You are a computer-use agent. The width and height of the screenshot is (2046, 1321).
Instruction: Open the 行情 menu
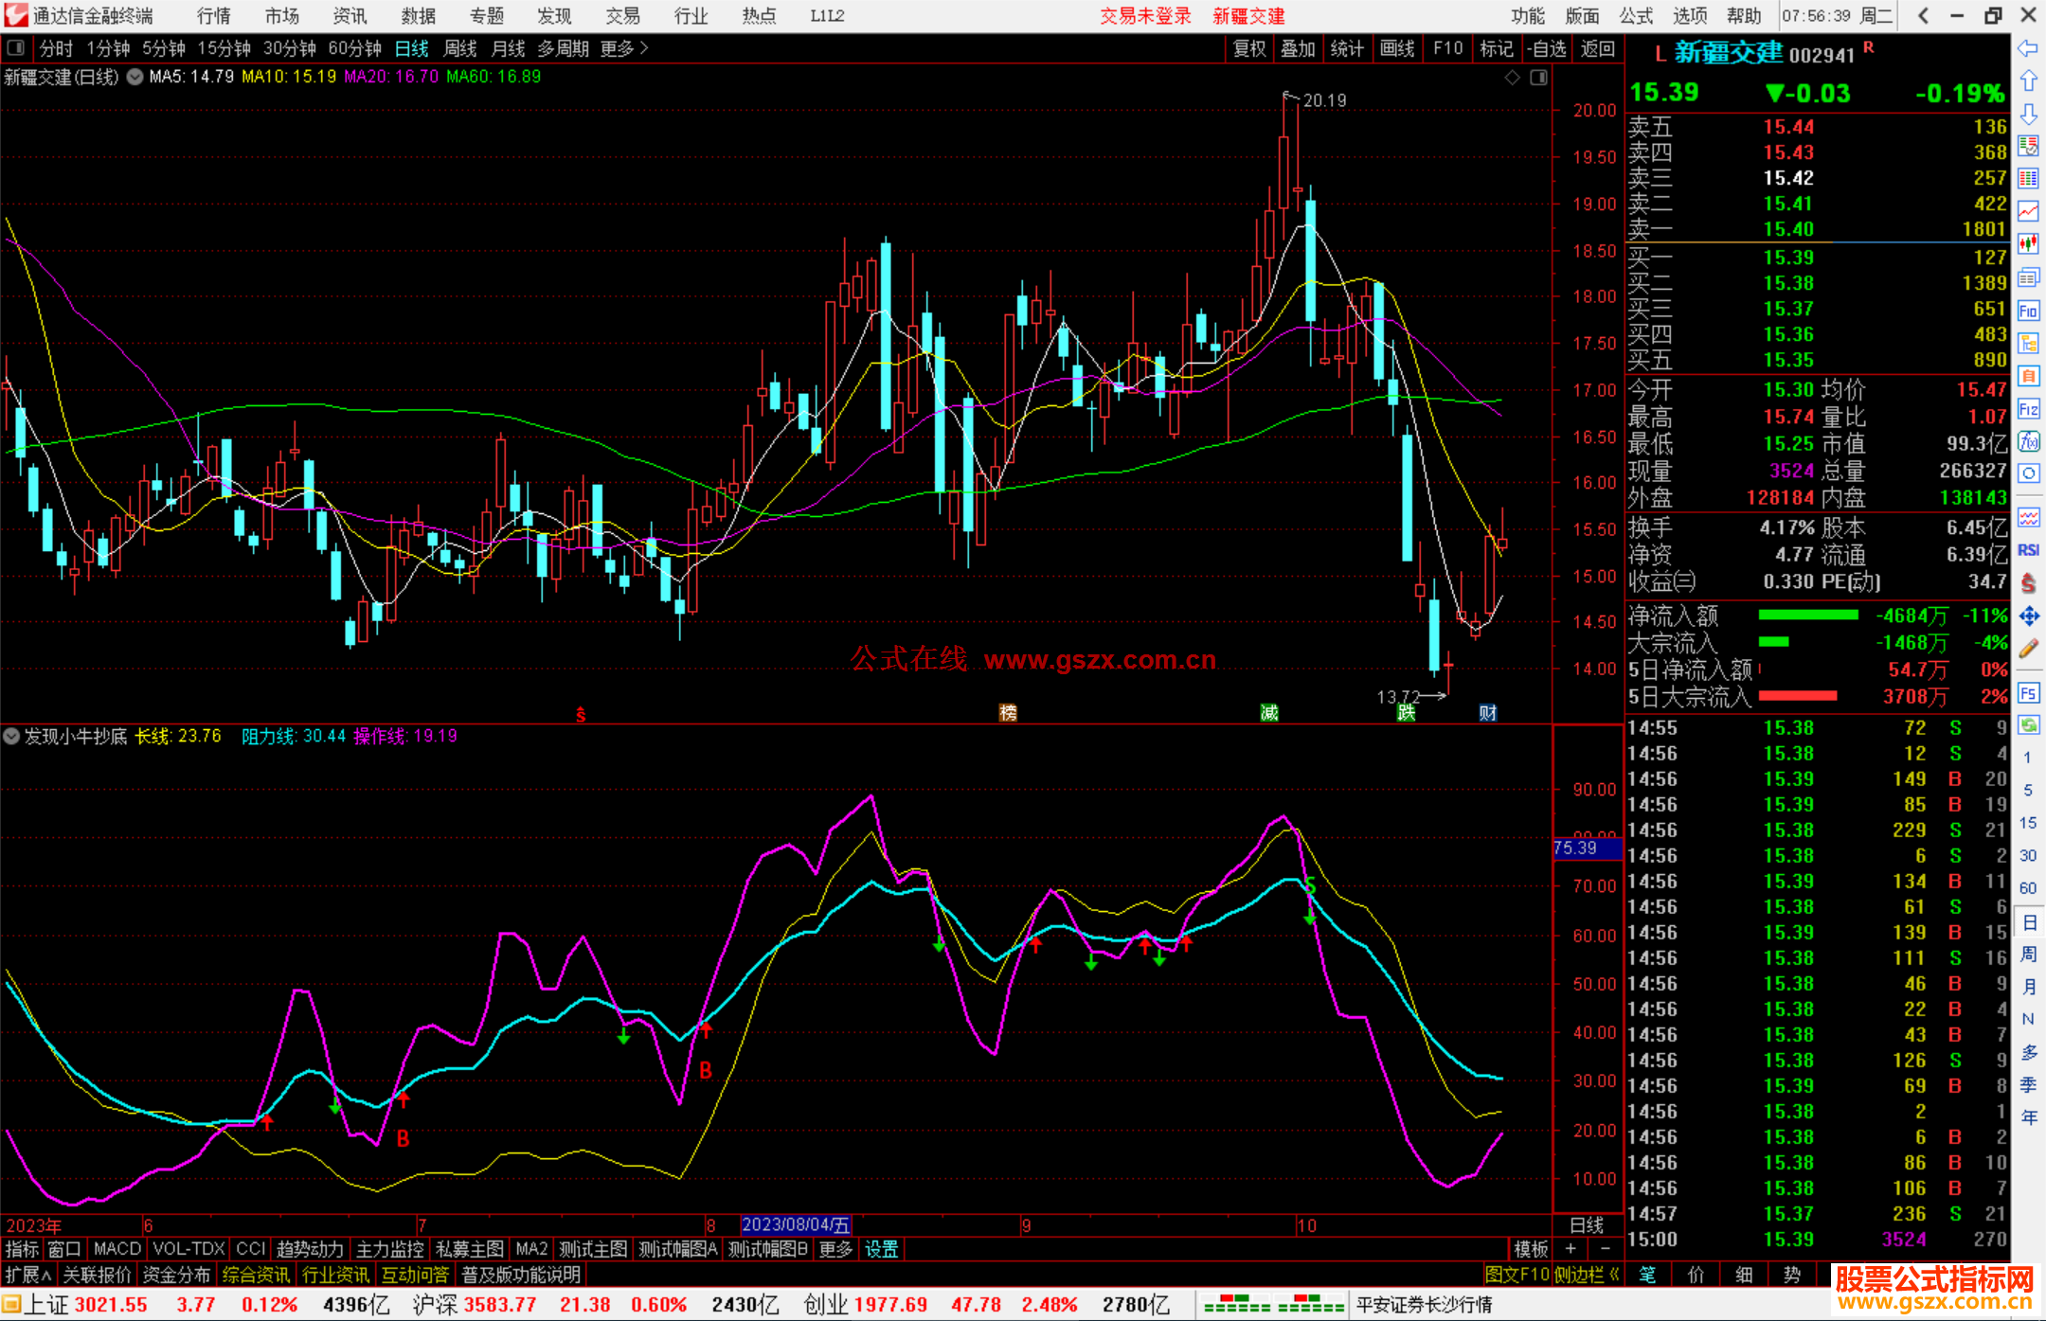(x=213, y=16)
